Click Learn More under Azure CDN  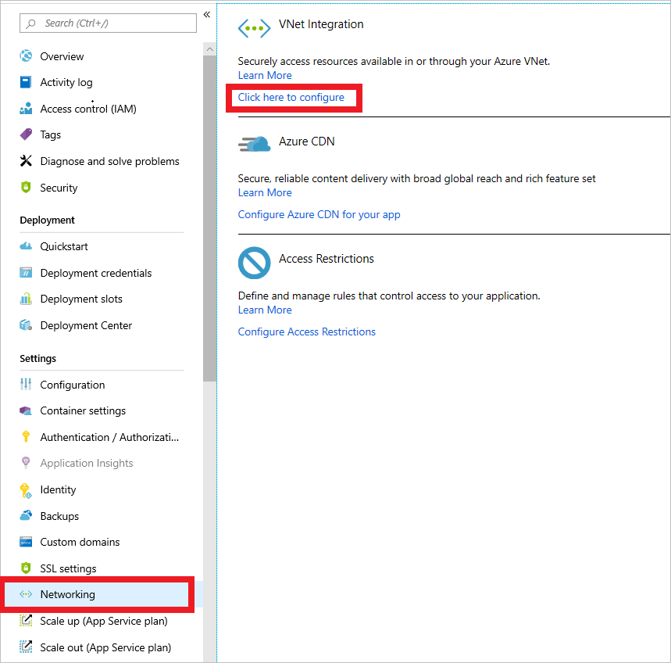[265, 193]
